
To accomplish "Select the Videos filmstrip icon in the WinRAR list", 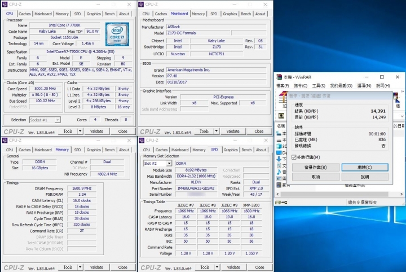I will [x=279, y=185].
